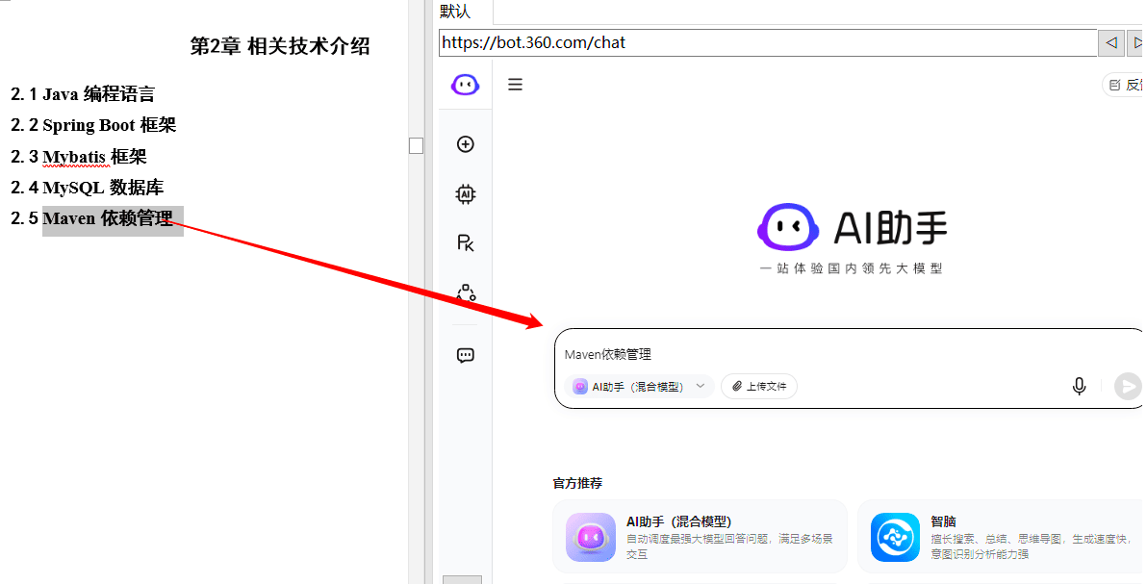
Task: Open the AI助手 (混合模型) recommendation card
Action: 700,537
